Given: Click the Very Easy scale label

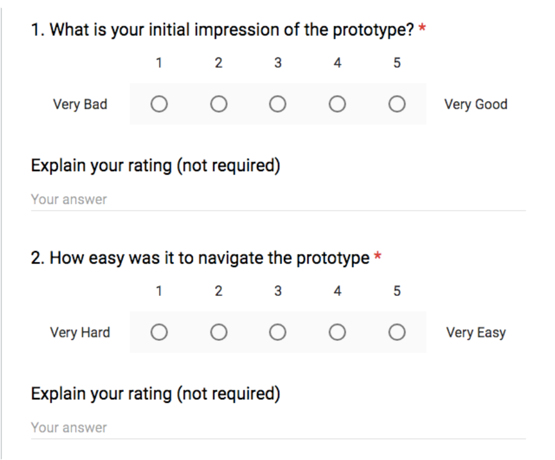Looking at the screenshot, I should coord(476,333).
